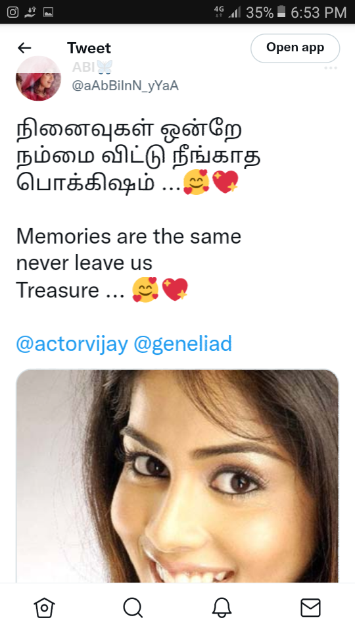
Task: Tap the download status bar icon
Action: coord(31,13)
